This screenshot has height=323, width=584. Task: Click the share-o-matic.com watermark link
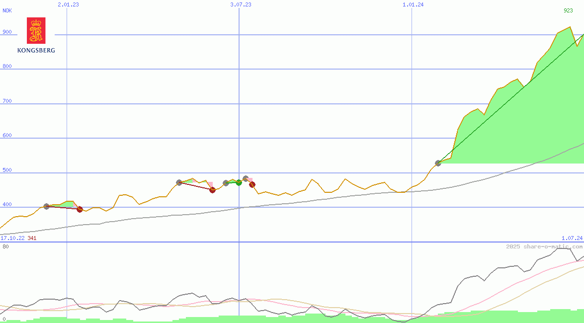tap(544, 246)
